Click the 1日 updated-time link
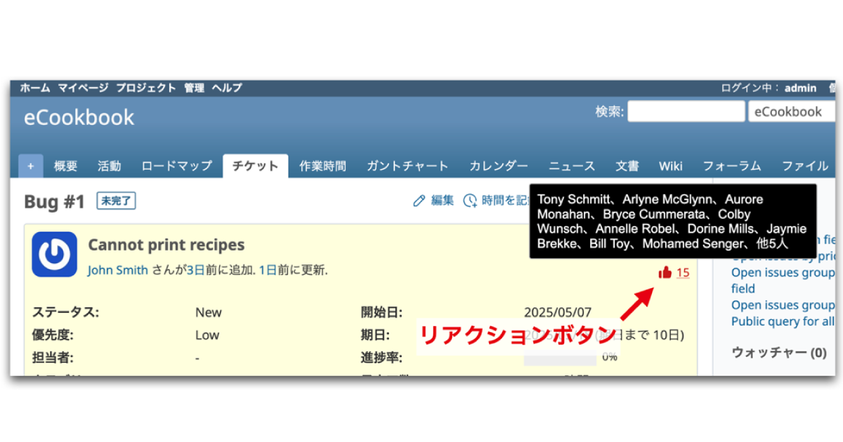Viewport: 843px width, 442px height. tap(268, 270)
